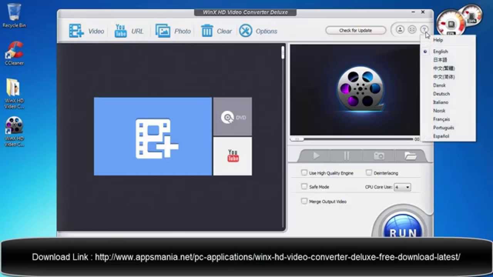
Task: Click the Video add toolbar icon
Action: pos(76,31)
